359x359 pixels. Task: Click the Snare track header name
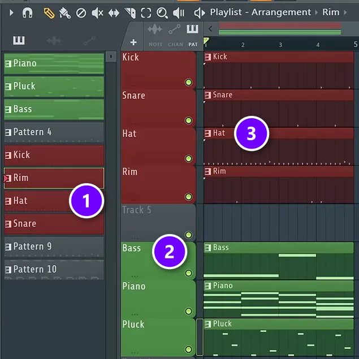(134, 96)
